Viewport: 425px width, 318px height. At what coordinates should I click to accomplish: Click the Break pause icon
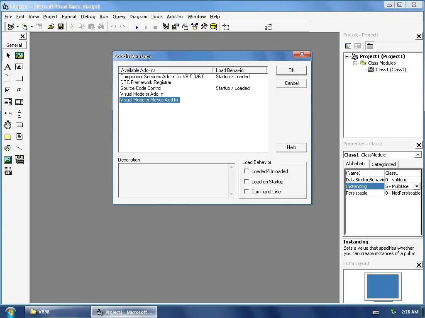point(146,27)
